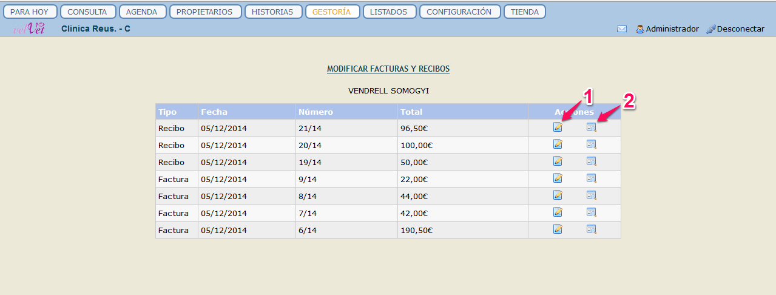Click the edit icon for Factura 9/14
Screen dimensions: 776x295
coord(558,178)
